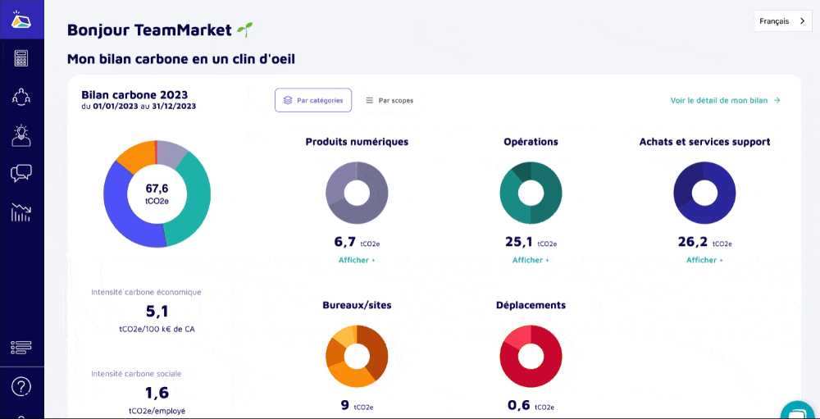Open the chat widget in the bottom-right corner
This screenshot has height=419, width=820.
796,412
